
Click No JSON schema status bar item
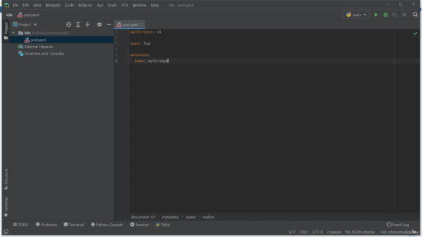pos(360,232)
